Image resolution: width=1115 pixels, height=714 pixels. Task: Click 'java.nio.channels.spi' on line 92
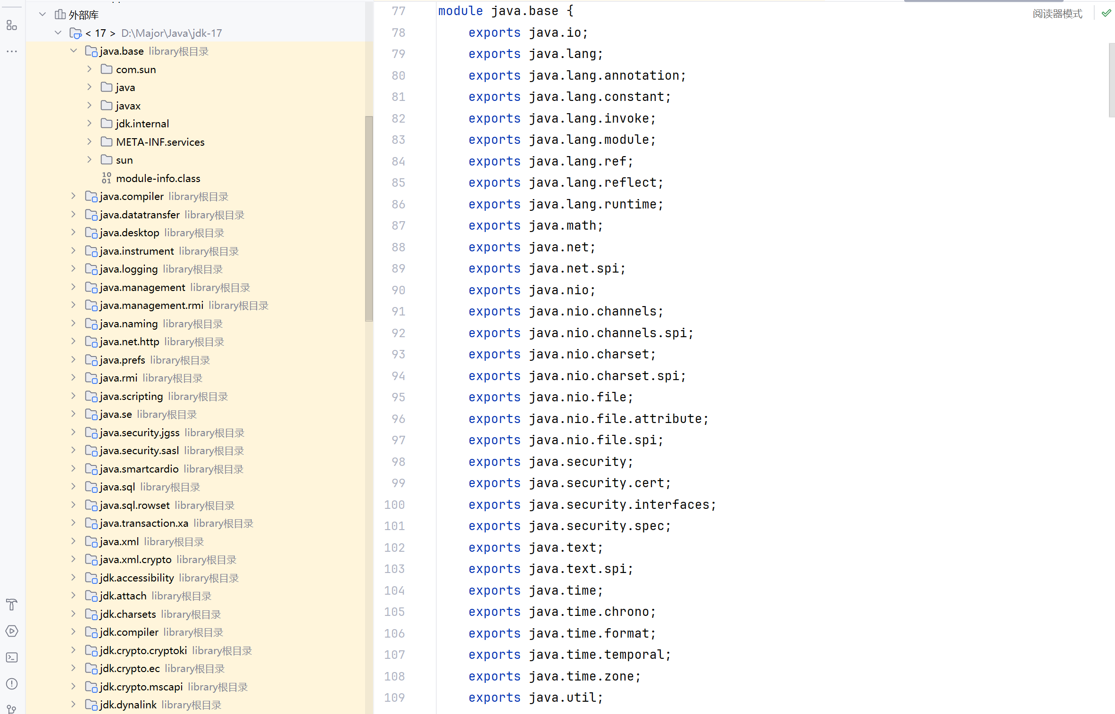point(607,333)
